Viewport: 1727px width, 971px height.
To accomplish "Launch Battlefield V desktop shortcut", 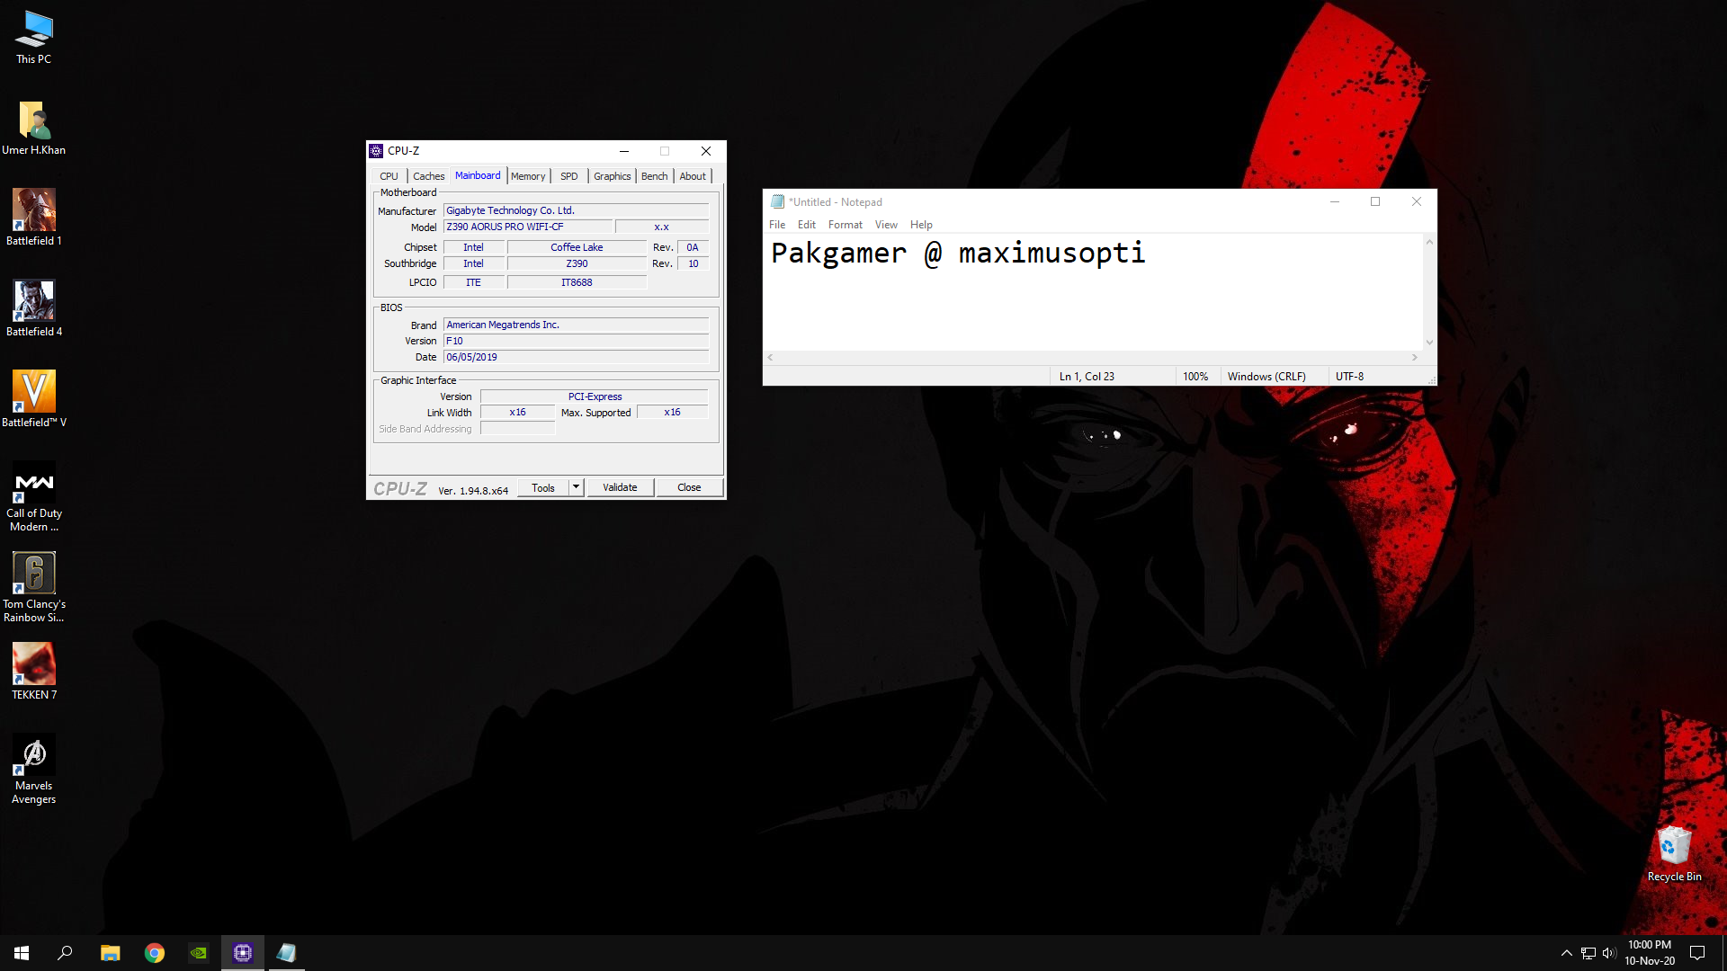I will pyautogui.click(x=34, y=399).
